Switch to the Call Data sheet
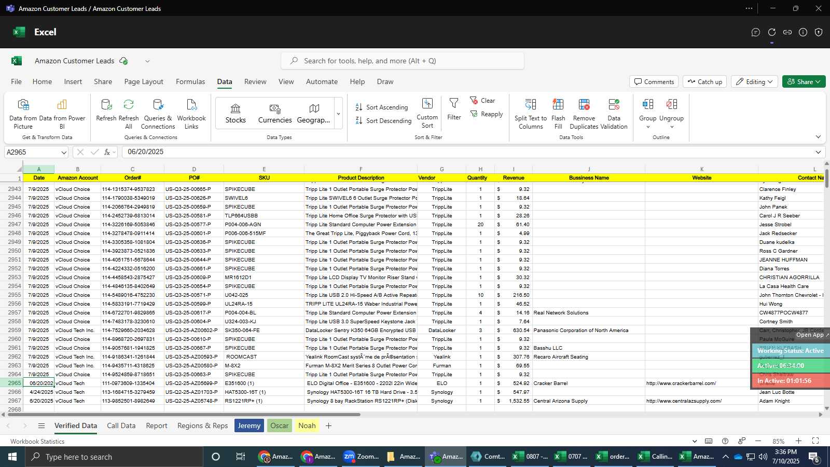 coord(121,426)
